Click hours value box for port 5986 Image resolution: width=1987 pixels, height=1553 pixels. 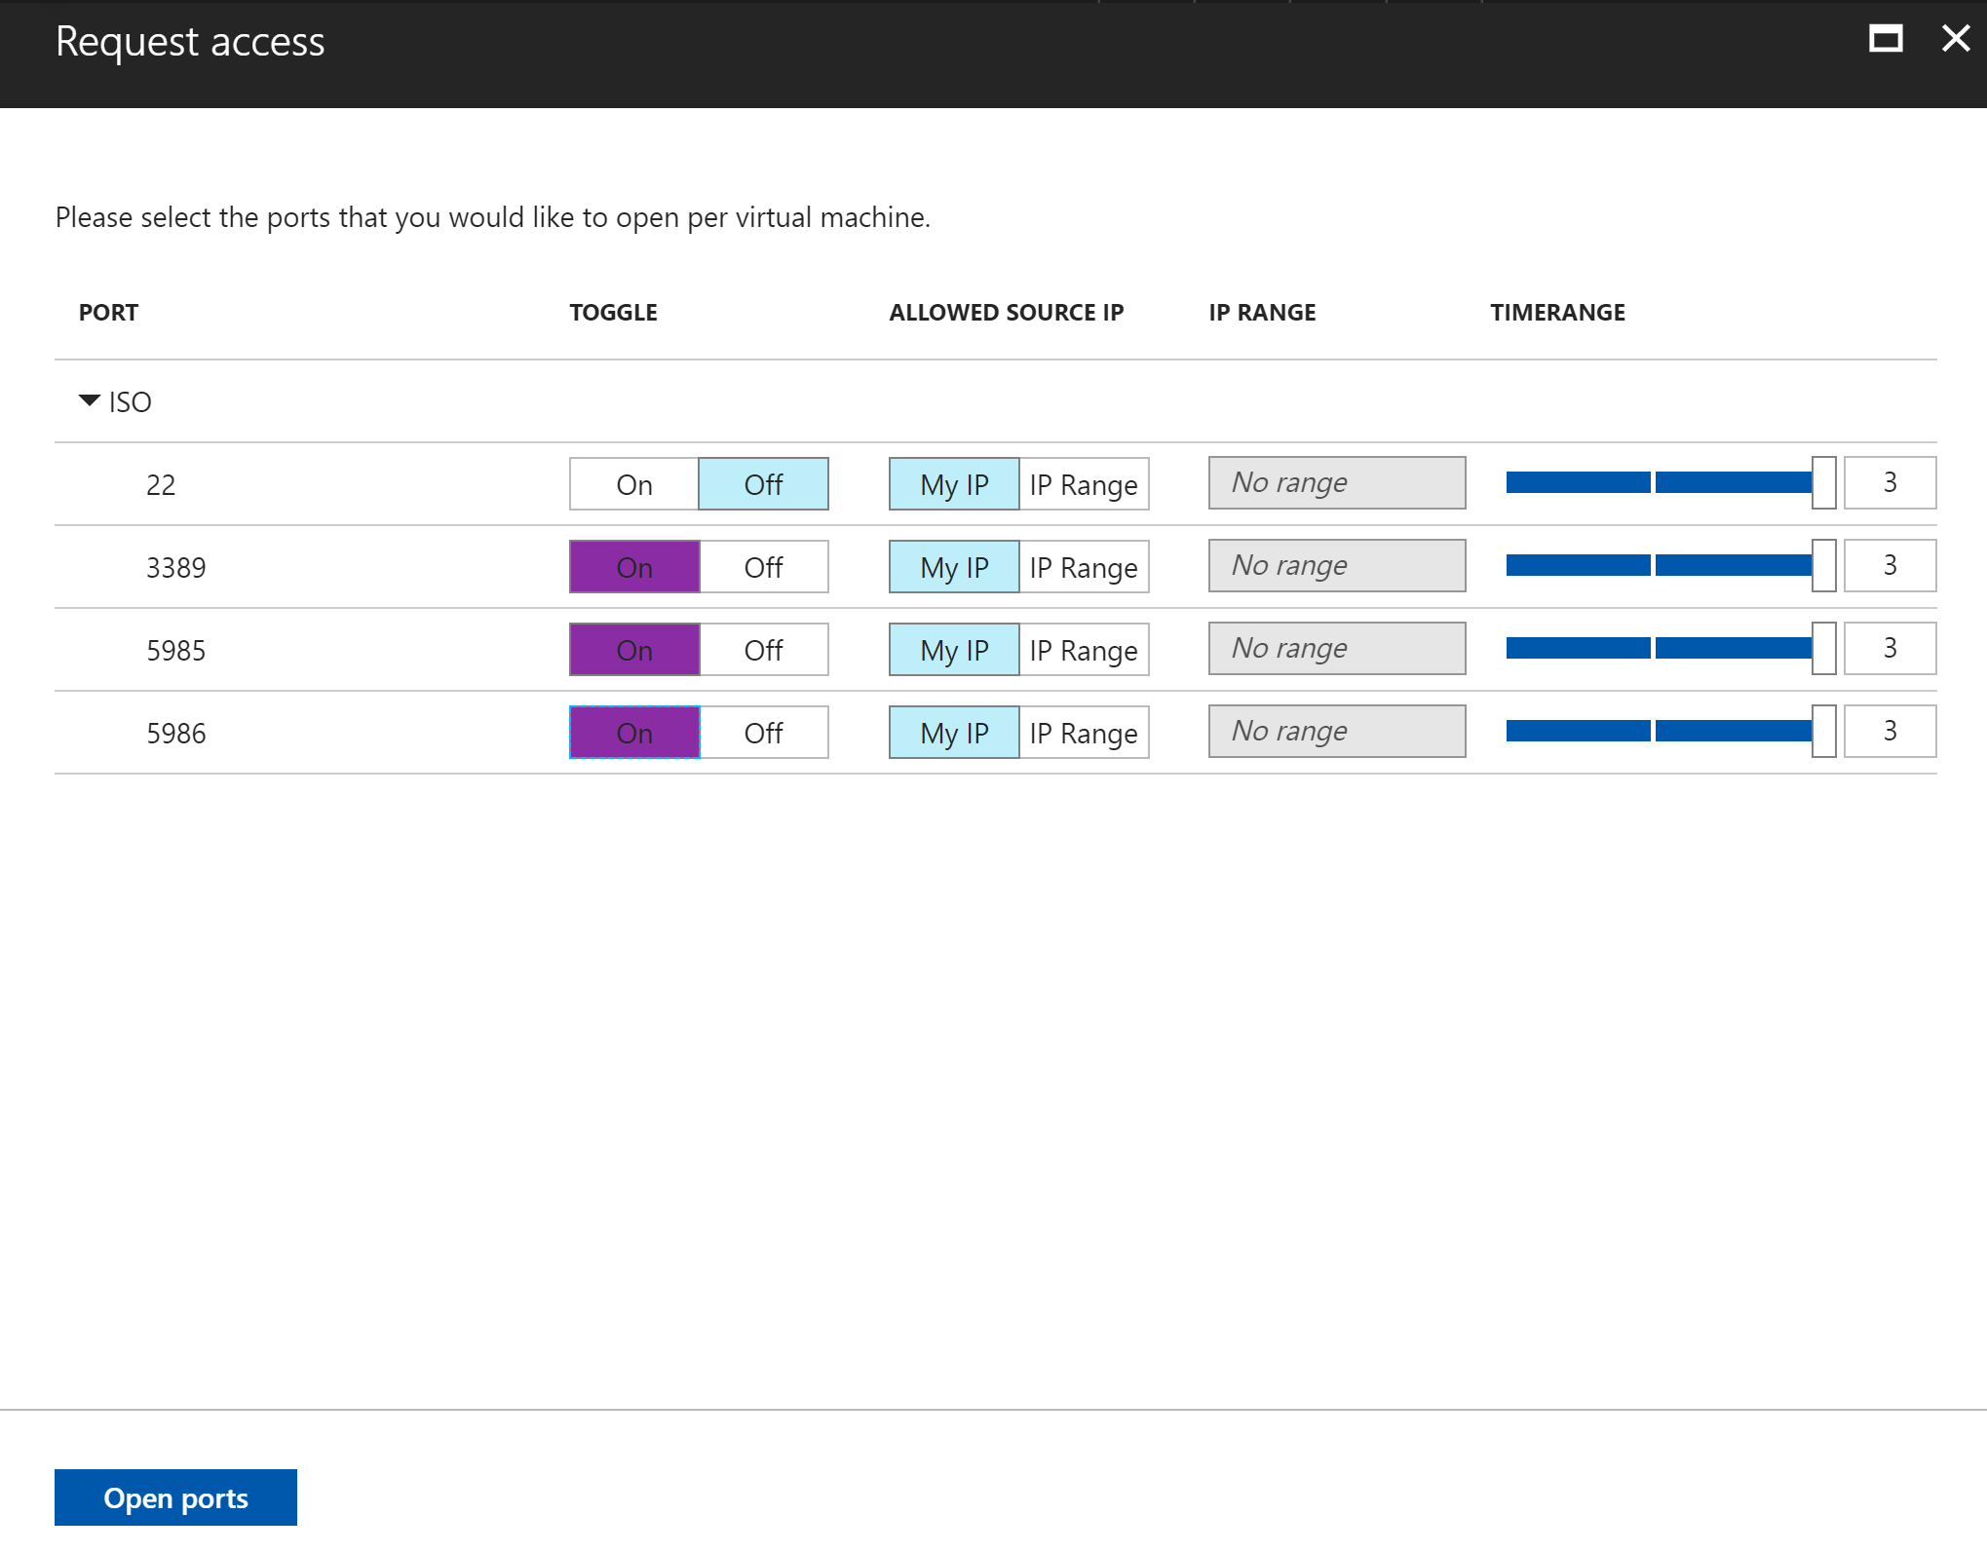coord(1889,732)
